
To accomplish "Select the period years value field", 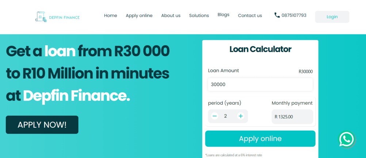I will [225, 116].
